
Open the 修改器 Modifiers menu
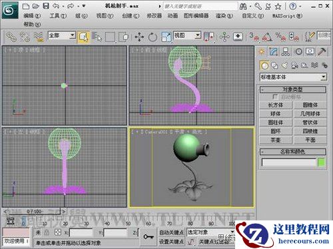click(x=155, y=16)
